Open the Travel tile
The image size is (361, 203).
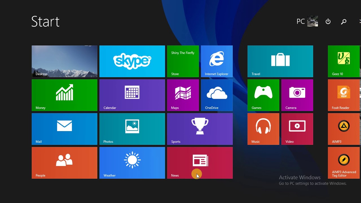click(280, 61)
